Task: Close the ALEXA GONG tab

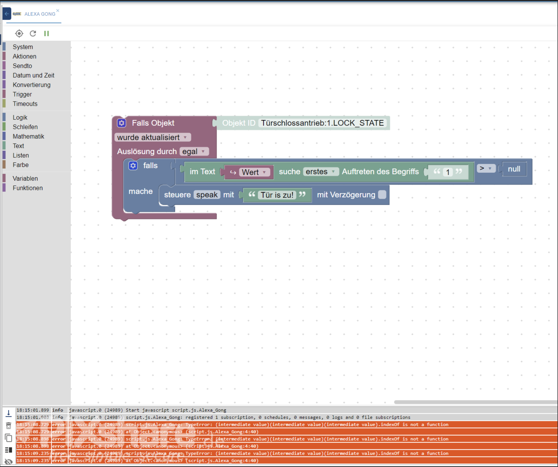Action: click(58, 11)
